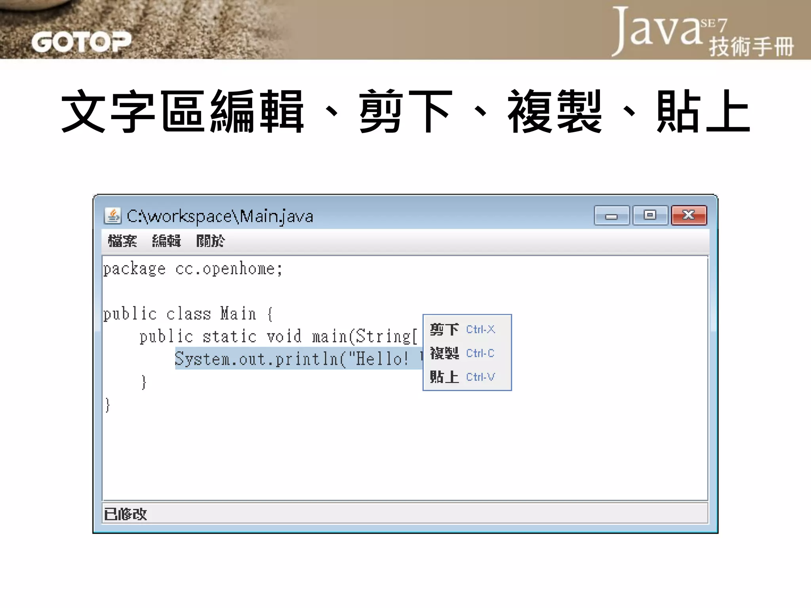
Task: Place cursor on public class Main line
Action: click(x=187, y=314)
